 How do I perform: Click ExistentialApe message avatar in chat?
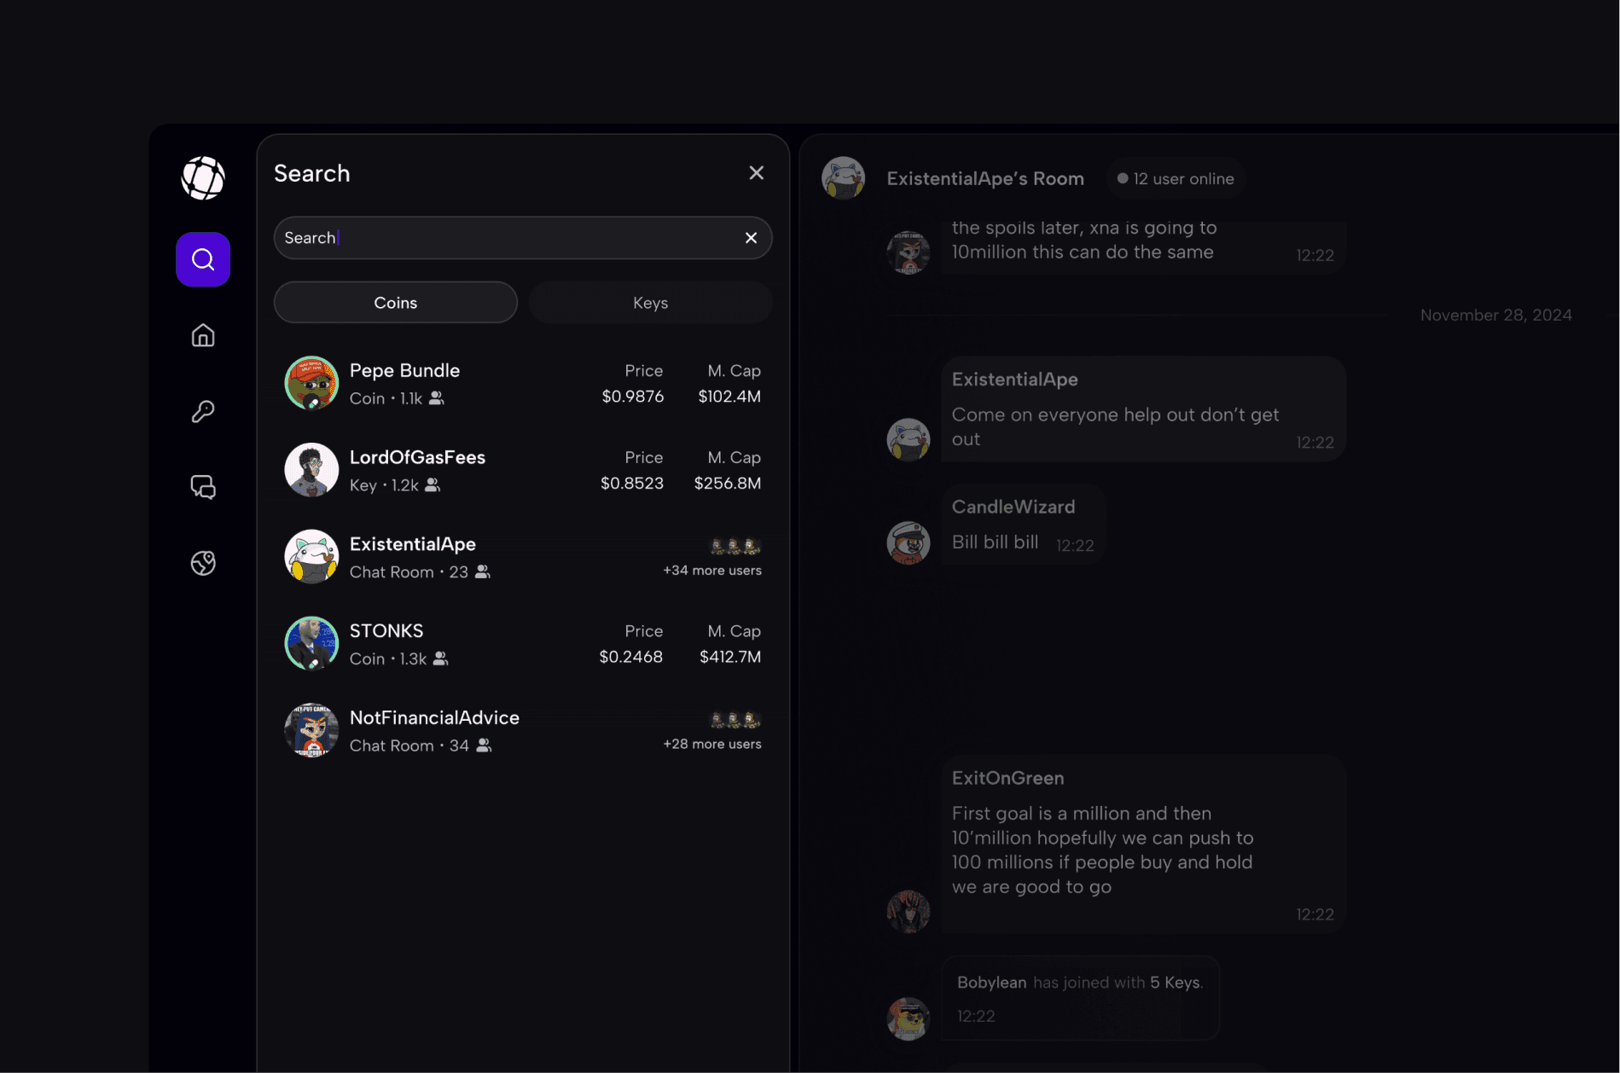[x=908, y=439]
